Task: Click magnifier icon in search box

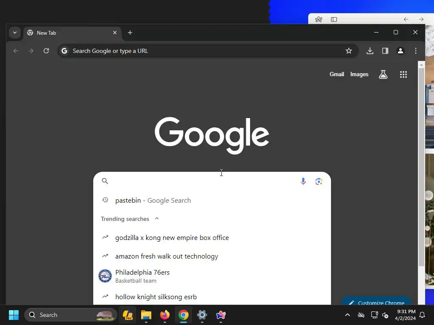Action: point(105,181)
